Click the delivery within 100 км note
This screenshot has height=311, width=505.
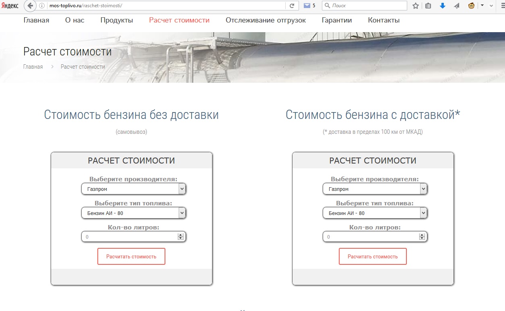pos(373,132)
